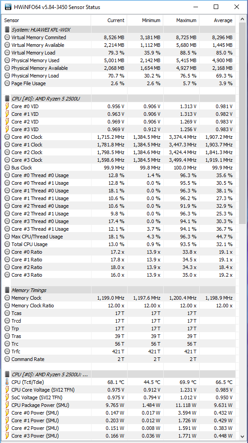Select the System HUAWEI KPL-W0X chip icon
This screenshot has height=443, width=248.
coord(7,30)
